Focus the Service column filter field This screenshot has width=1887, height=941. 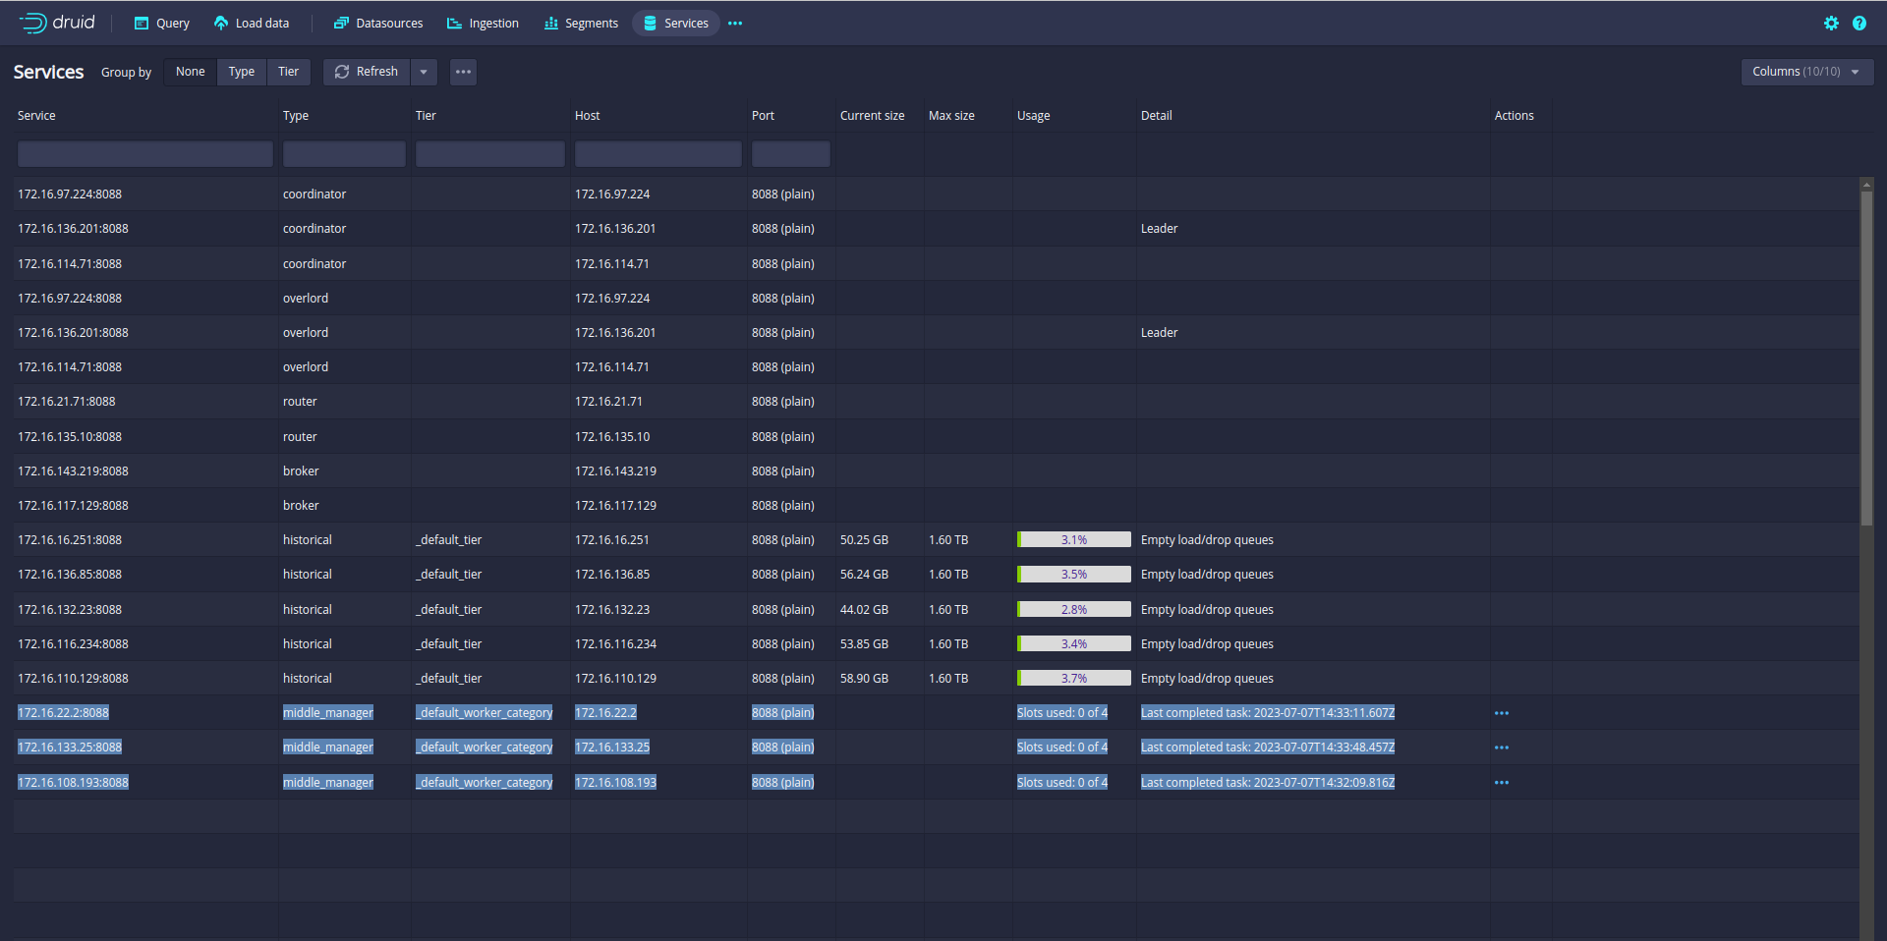[x=144, y=154]
